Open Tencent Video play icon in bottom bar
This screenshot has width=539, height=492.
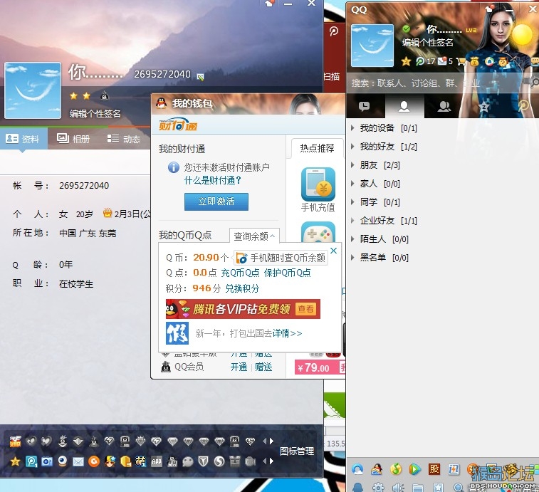point(415,469)
